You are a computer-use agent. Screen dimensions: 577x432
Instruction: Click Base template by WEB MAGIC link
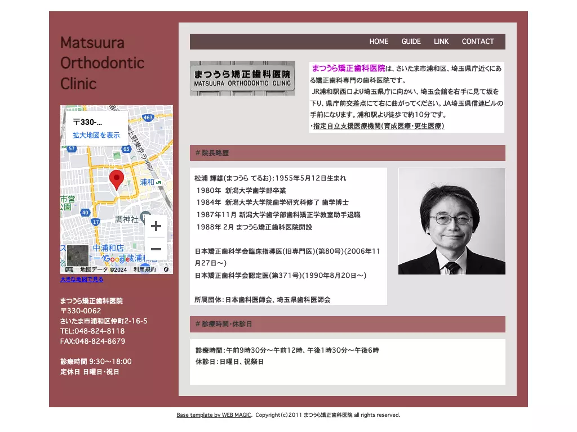coord(214,415)
